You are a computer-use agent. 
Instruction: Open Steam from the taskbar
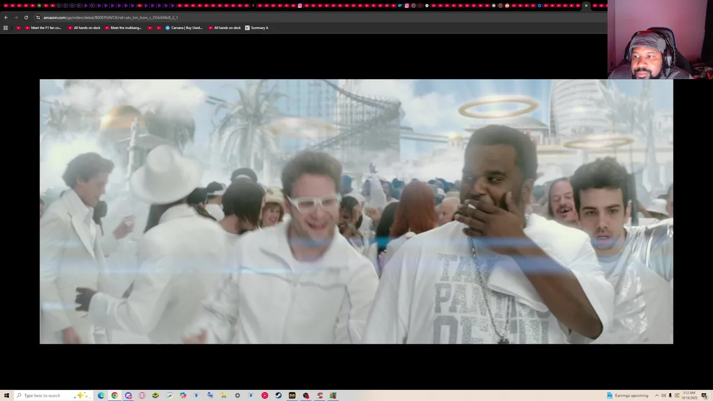(x=278, y=395)
